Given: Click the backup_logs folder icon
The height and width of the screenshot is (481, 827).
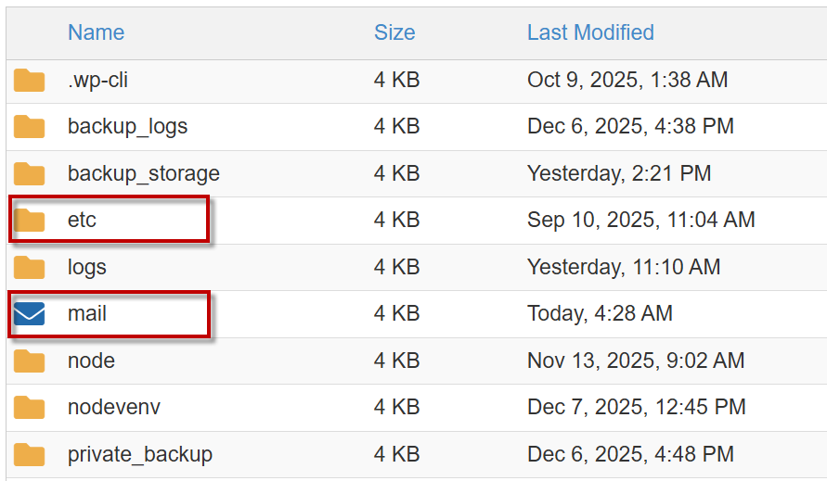Looking at the screenshot, I should pos(30,126).
